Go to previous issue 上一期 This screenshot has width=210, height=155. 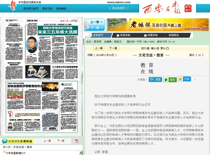(97, 22)
